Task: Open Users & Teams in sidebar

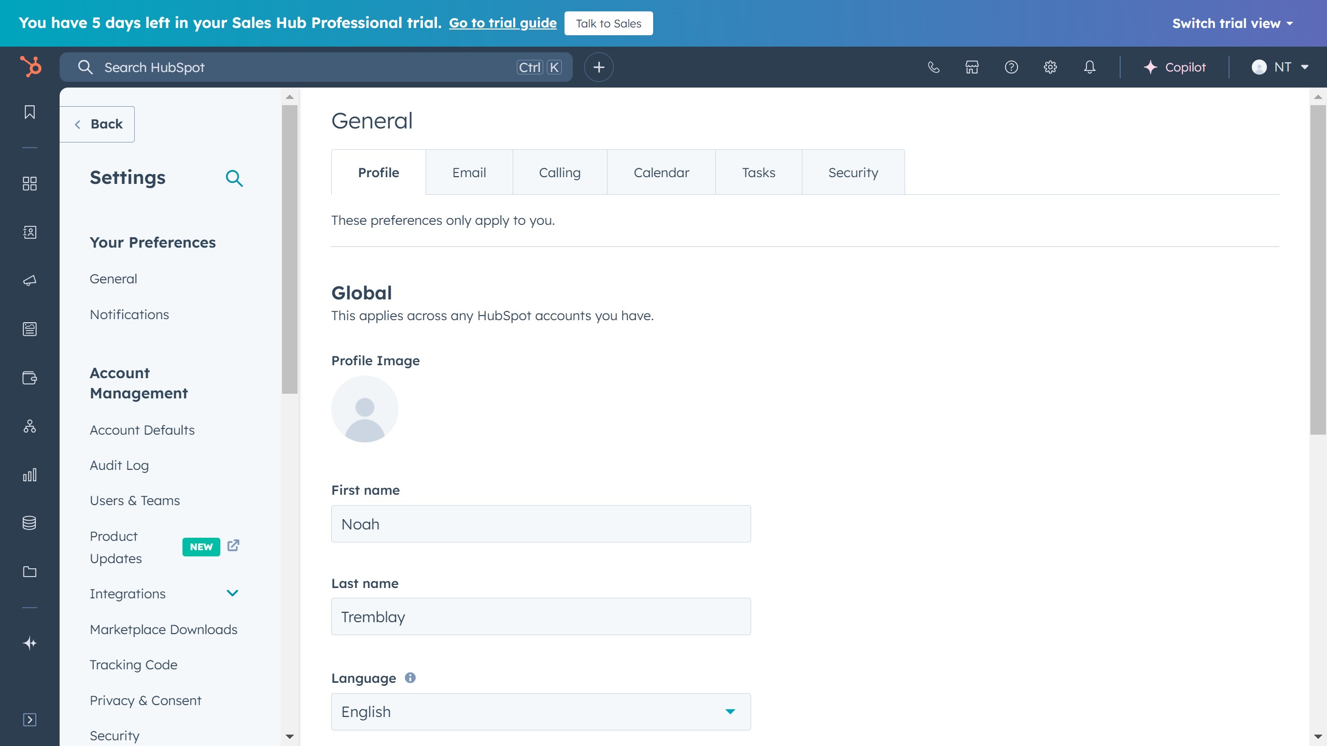Action: 135,500
